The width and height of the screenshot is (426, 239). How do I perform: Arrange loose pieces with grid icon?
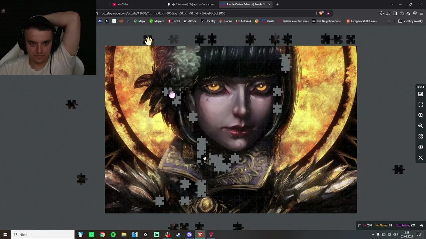click(421, 136)
